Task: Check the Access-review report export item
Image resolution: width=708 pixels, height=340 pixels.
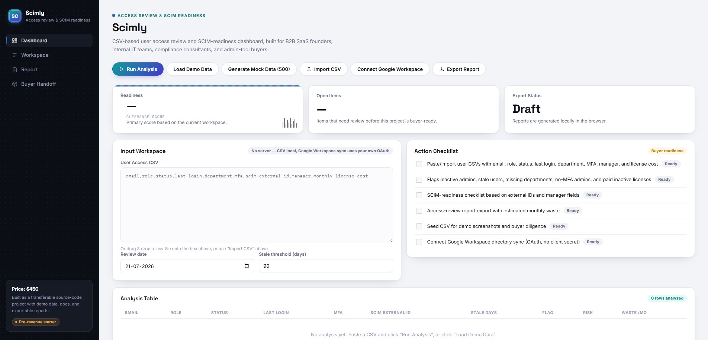Action: 419,211
